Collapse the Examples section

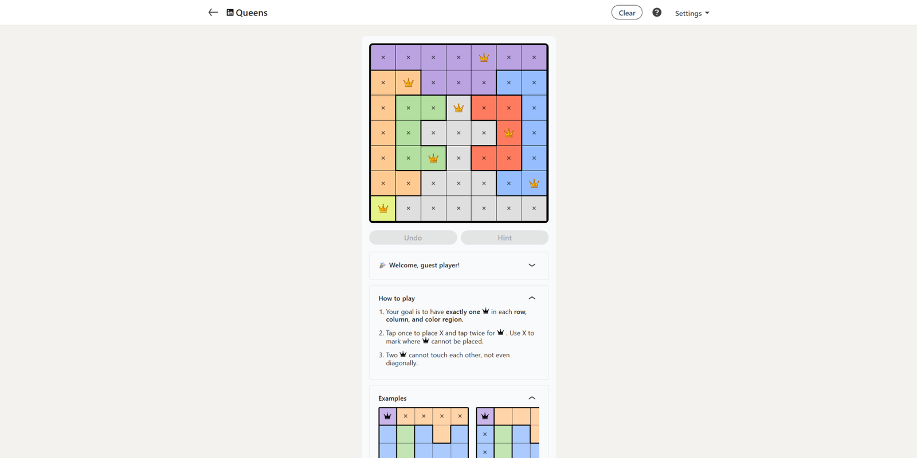click(532, 398)
